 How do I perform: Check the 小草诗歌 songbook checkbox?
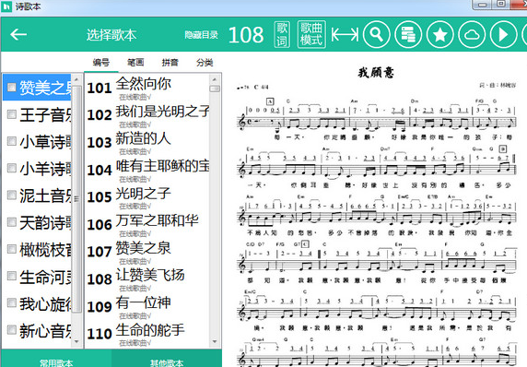coord(12,141)
